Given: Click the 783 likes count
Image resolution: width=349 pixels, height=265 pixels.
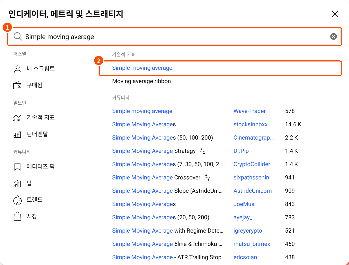Looking at the screenshot, I should [x=290, y=217].
